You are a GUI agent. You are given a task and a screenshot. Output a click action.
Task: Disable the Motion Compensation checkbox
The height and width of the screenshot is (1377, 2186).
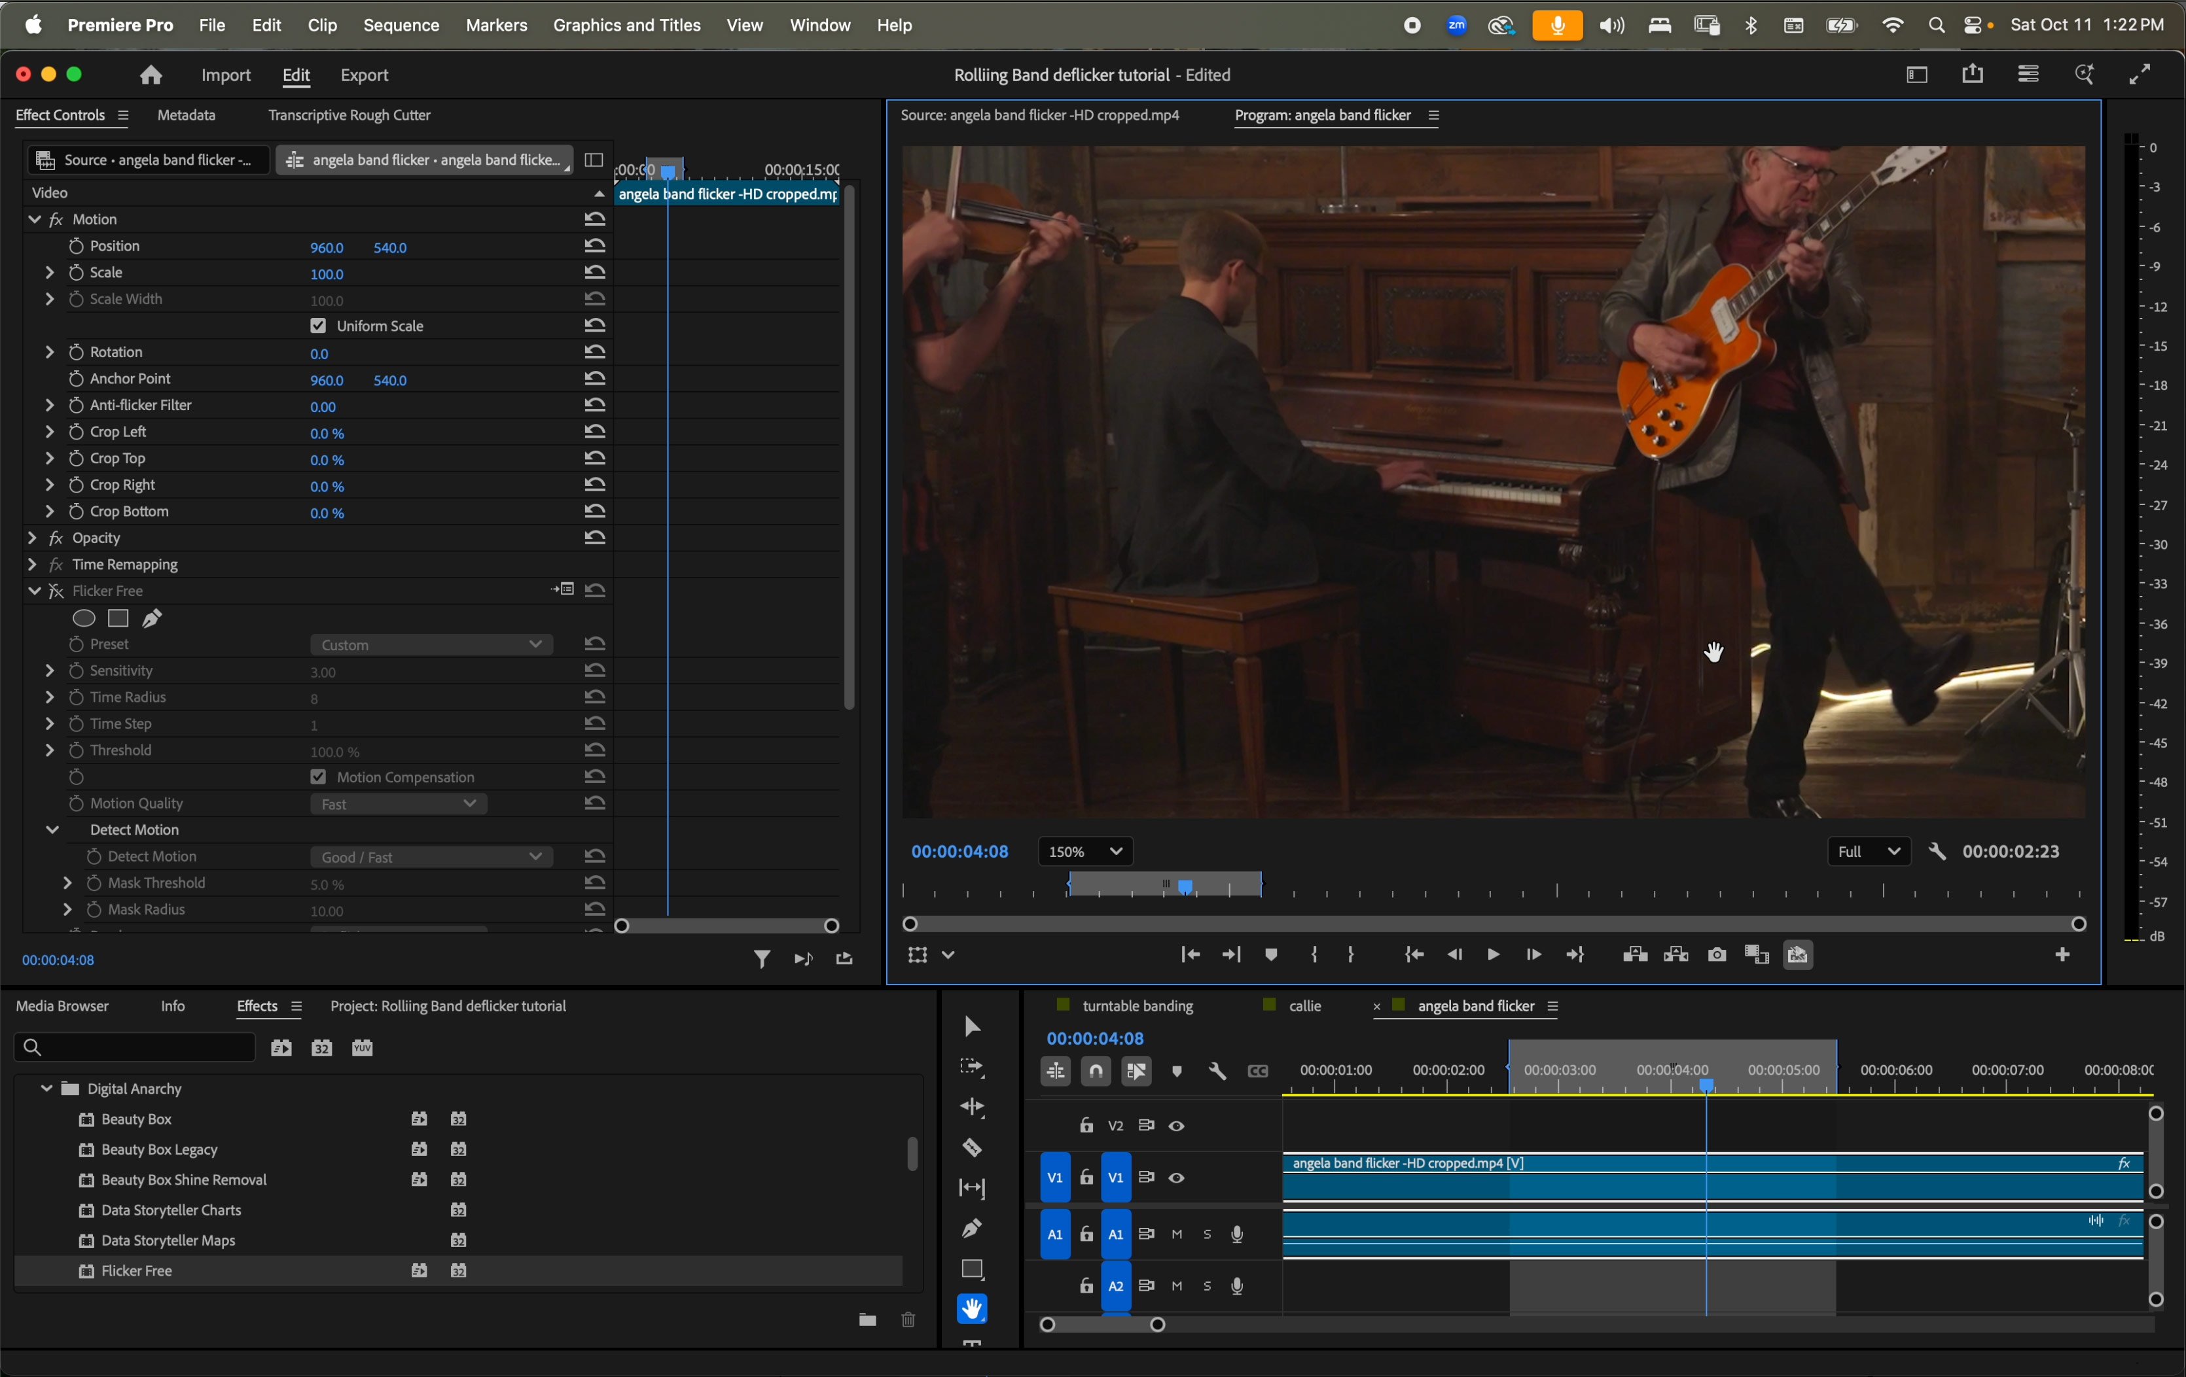pos(317,777)
